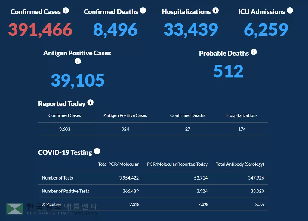The image size is (308, 221).
Task: Select the Total Antibody (Serology) column header
Action: click(x=240, y=164)
